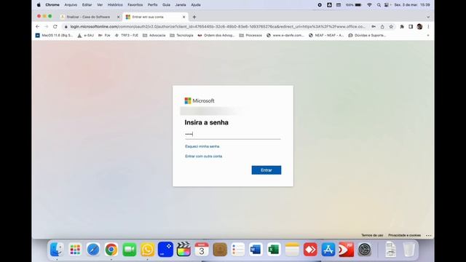The width and height of the screenshot is (466, 262).
Task: Open the Dúvidas e Suporte bookmark
Action: [x=367, y=36]
